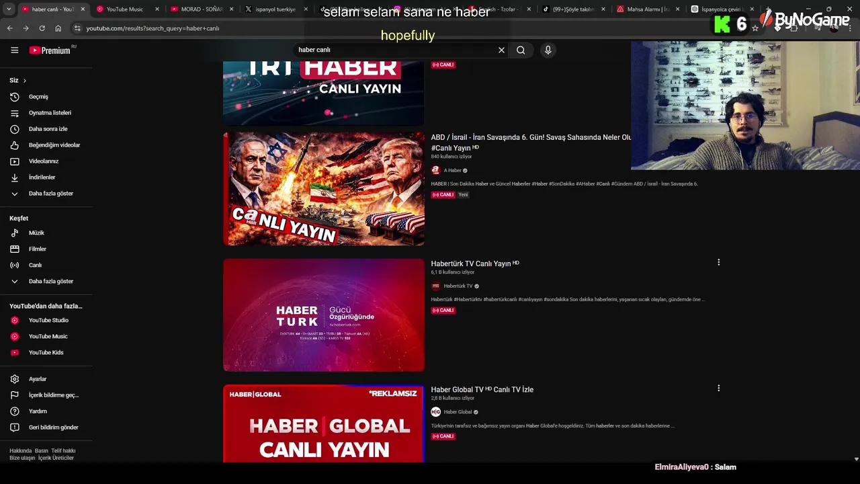Open the TRT Haber Canlı Yayın thumbnail
The image size is (860, 484).
tap(324, 93)
